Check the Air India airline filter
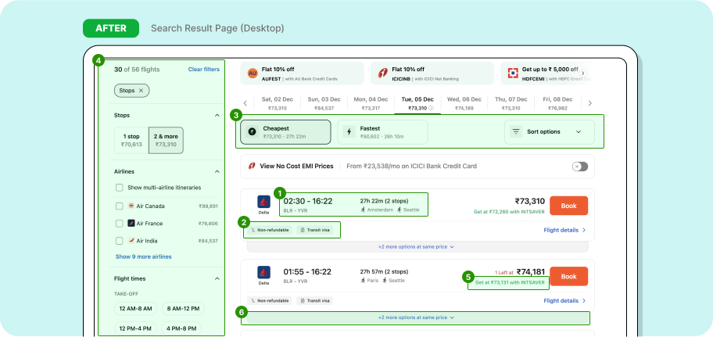Screen dimensions: 713x337 point(120,241)
